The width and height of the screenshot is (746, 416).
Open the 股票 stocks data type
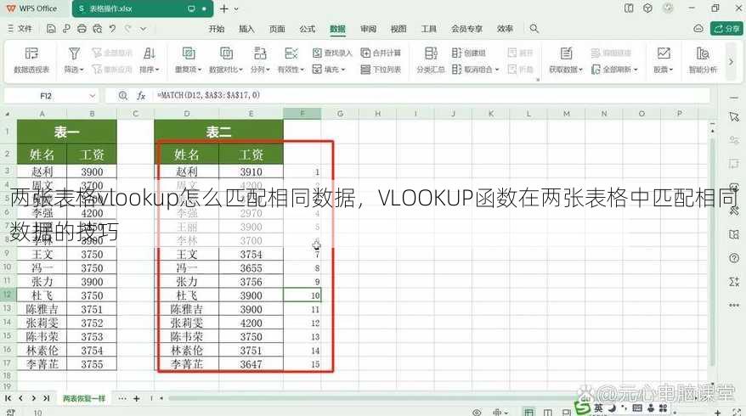pos(664,60)
